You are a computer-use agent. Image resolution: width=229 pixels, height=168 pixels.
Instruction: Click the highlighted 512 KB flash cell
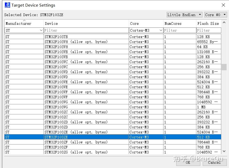209,137
